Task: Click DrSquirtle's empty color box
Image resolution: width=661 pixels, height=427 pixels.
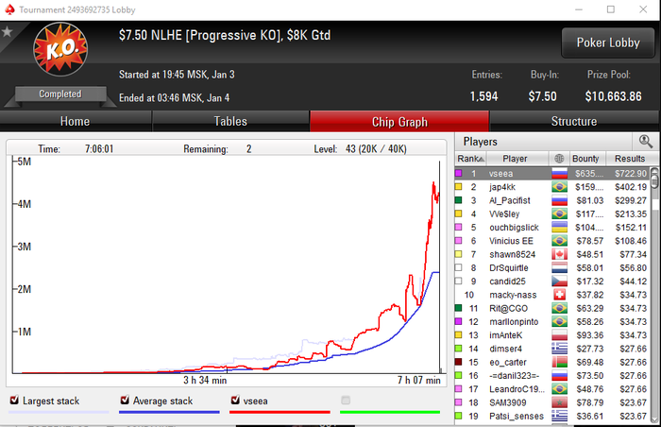Action: coord(459,268)
